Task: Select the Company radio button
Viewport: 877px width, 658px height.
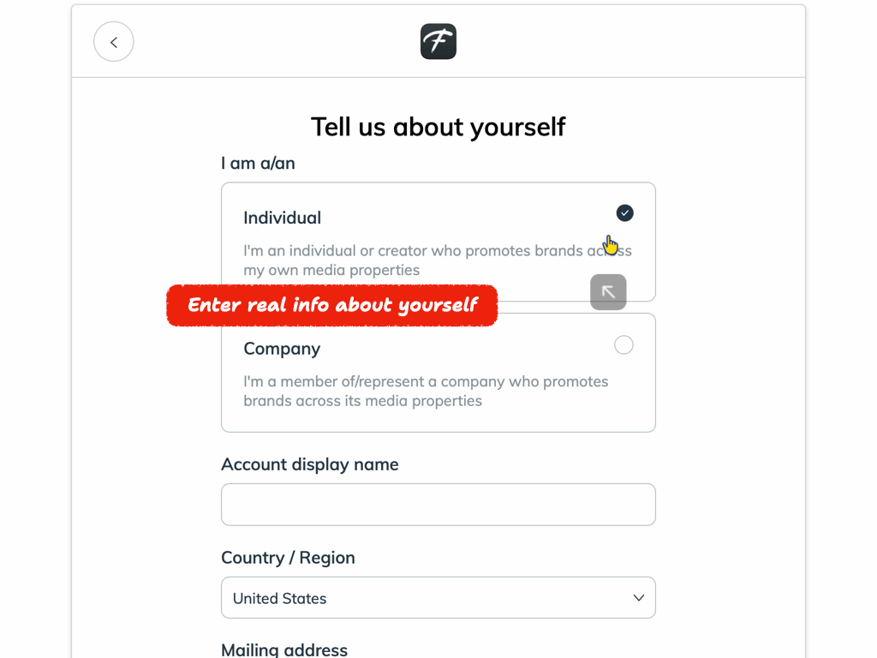Action: click(x=623, y=344)
